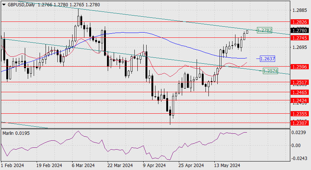The width and height of the screenshot is (311, 170).
Task: Click the 1 Feb 2024 date label
Action: tap(12, 165)
